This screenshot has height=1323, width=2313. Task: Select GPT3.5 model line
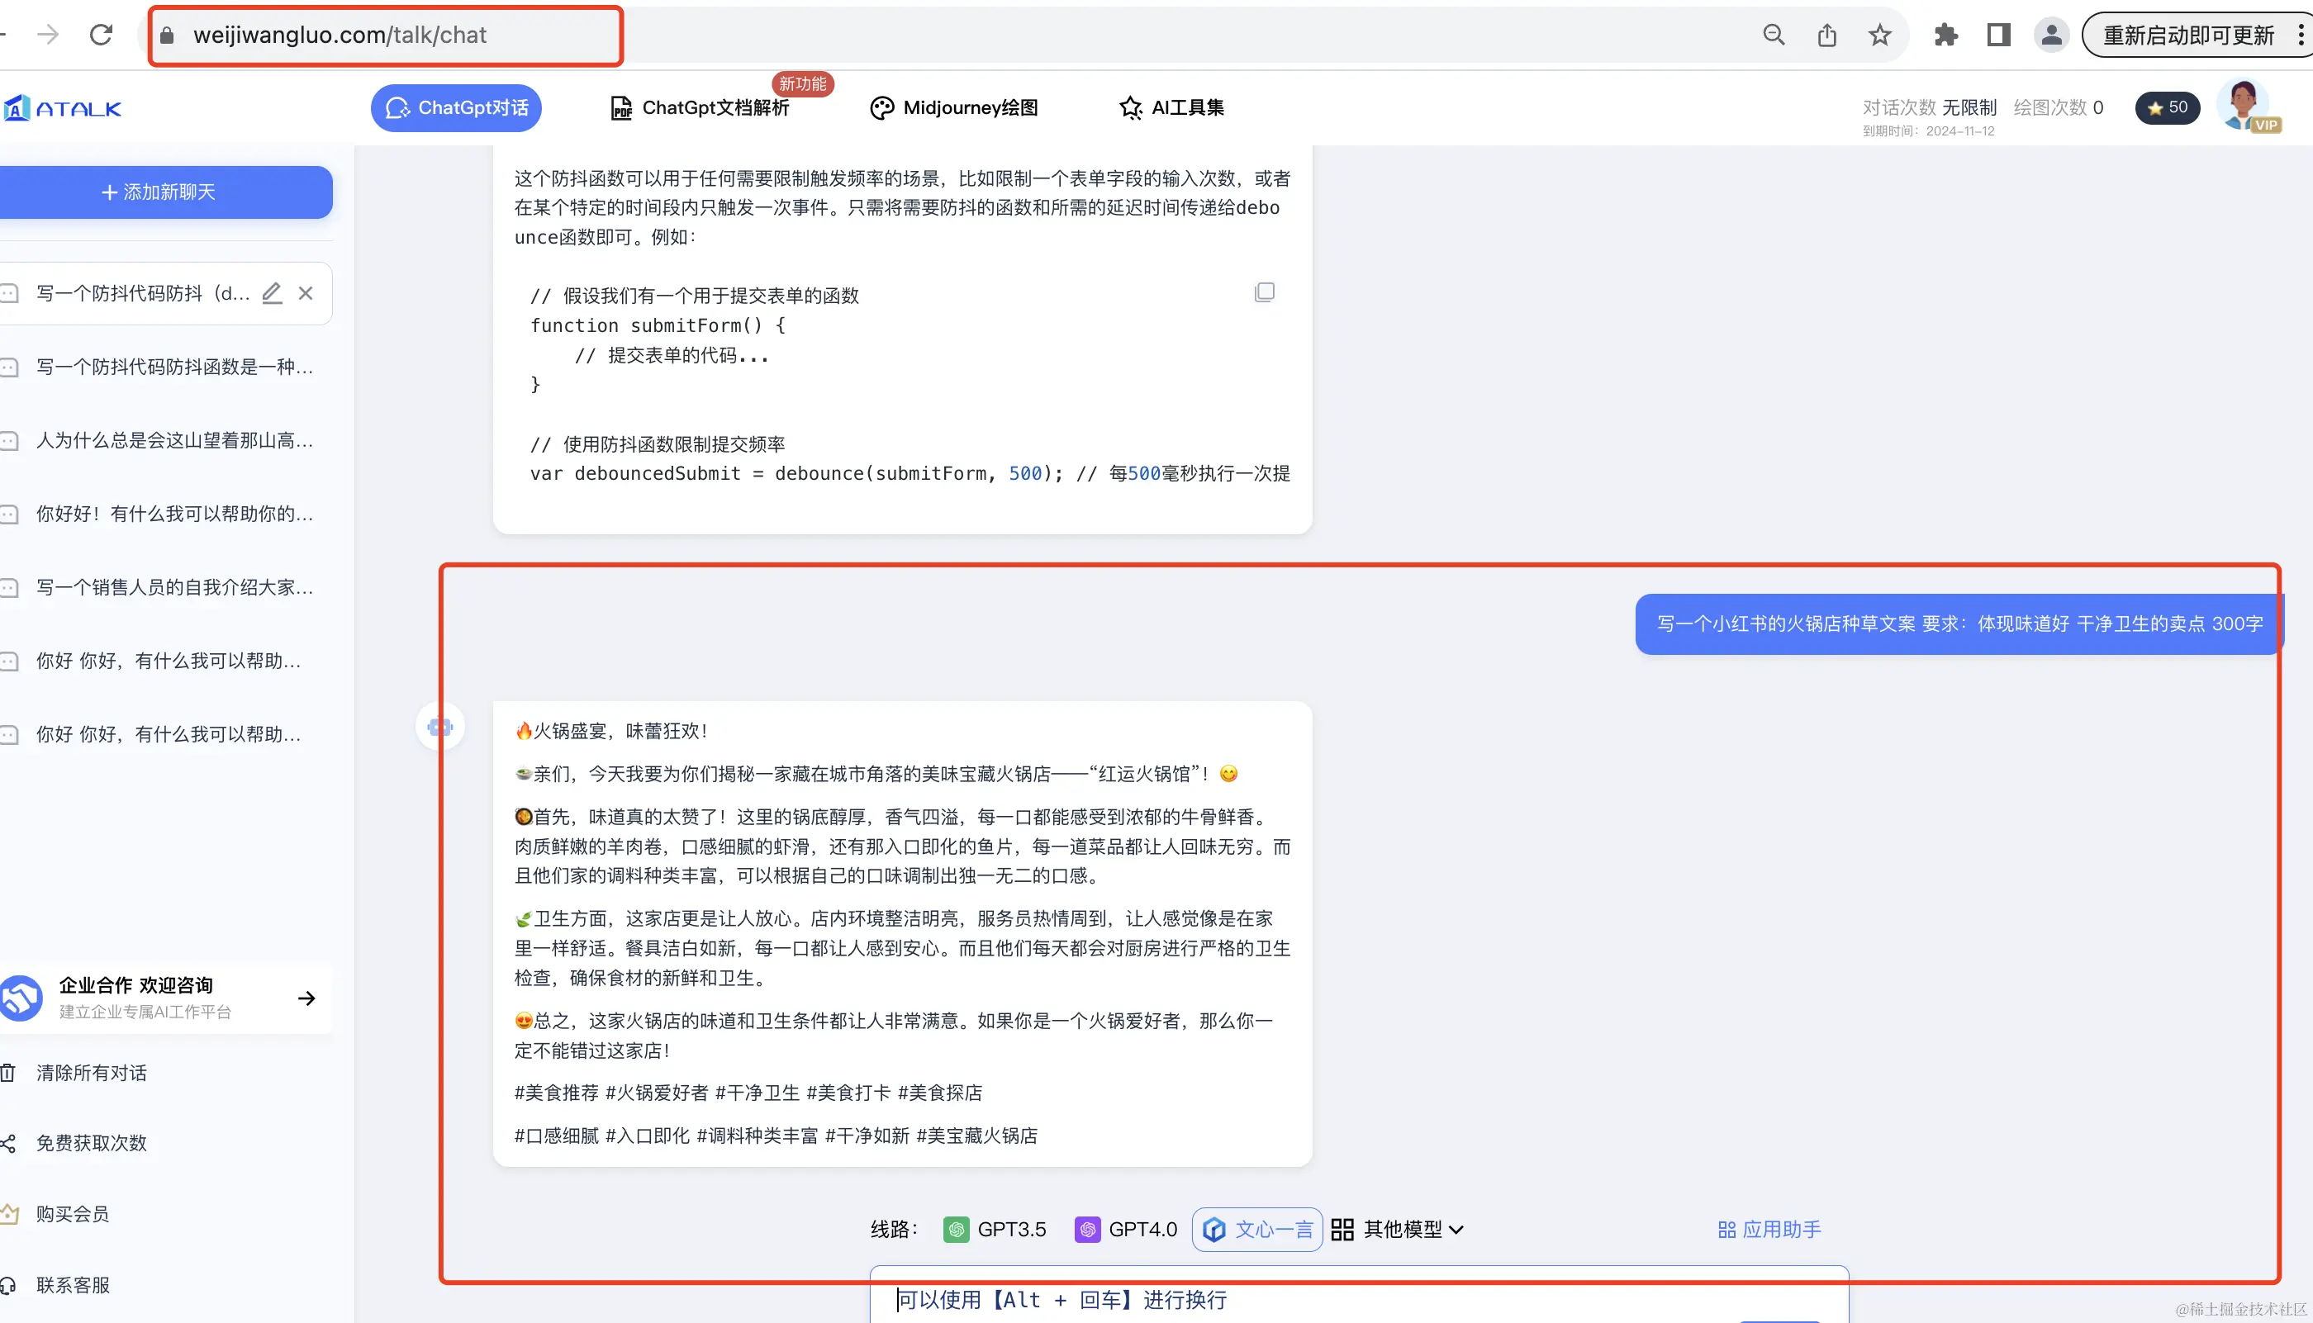995,1230
